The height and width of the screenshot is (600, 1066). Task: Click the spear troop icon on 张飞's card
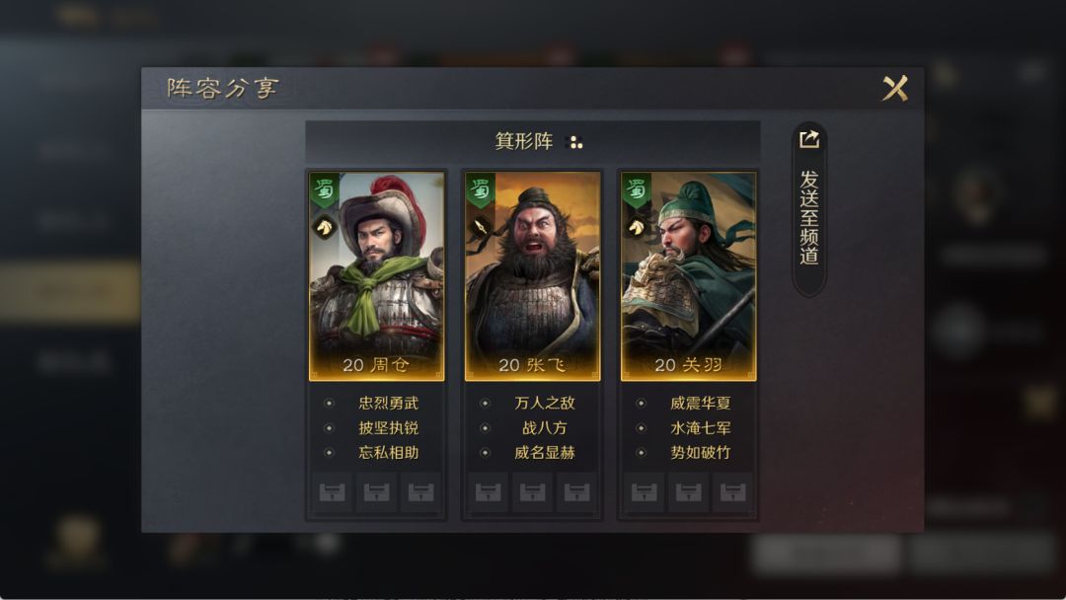tap(481, 226)
